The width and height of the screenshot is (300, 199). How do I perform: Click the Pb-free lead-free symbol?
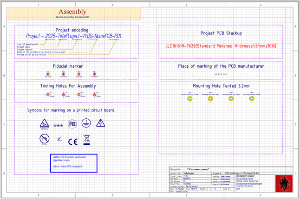pyautogui.click(x=44, y=139)
